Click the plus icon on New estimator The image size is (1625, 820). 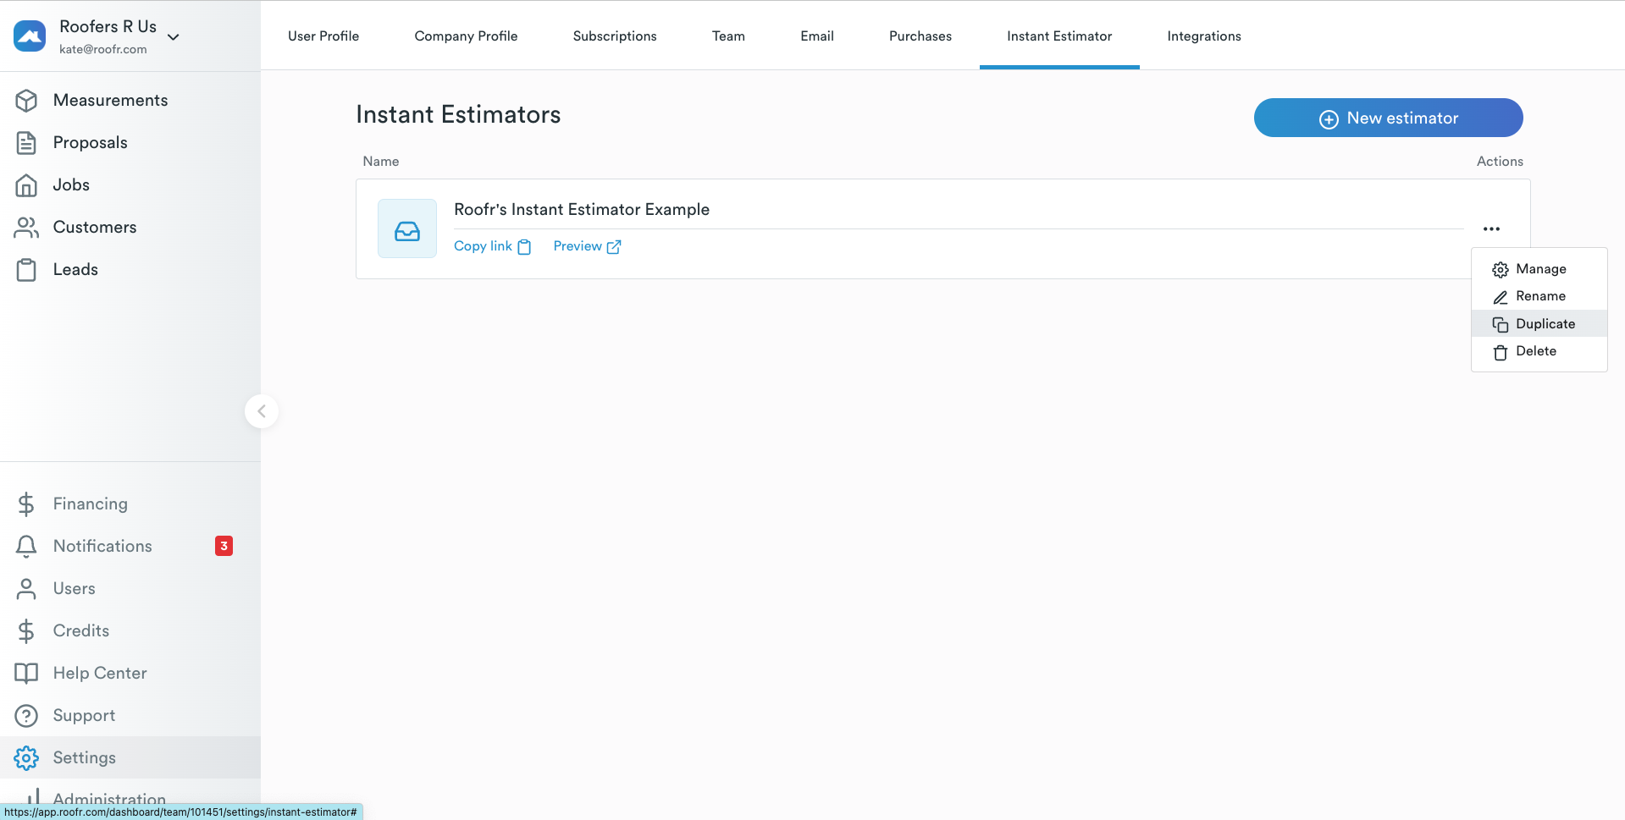pyautogui.click(x=1329, y=119)
